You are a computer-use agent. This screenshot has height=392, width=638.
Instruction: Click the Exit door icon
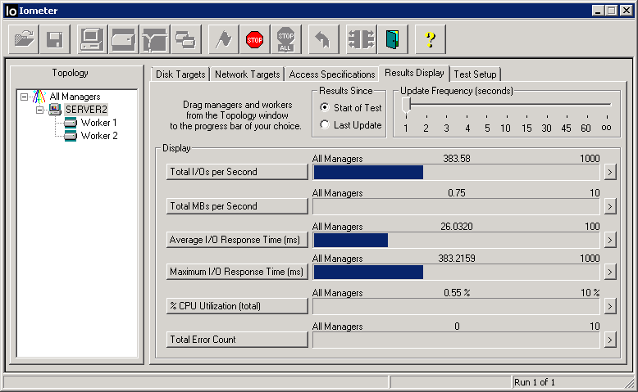[x=394, y=38]
